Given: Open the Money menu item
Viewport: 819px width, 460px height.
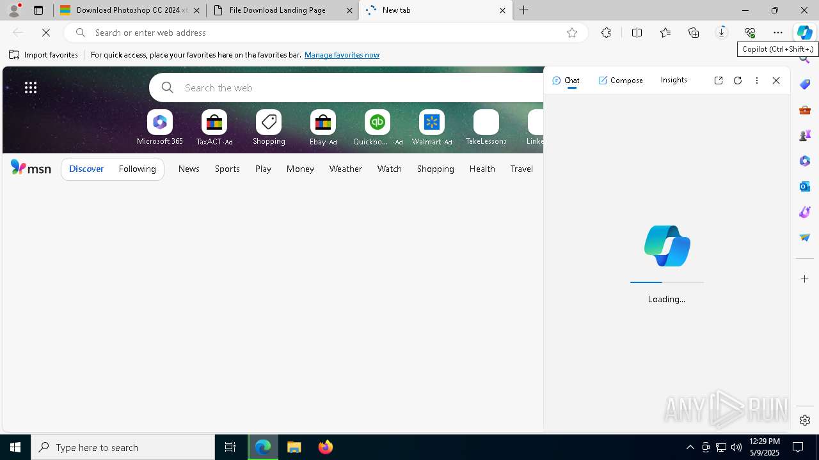Looking at the screenshot, I should pos(300,169).
